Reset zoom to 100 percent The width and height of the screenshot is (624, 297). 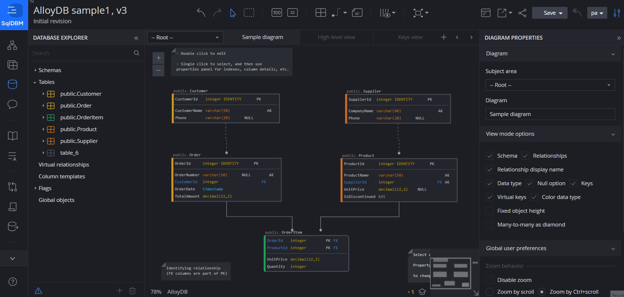tap(277, 13)
